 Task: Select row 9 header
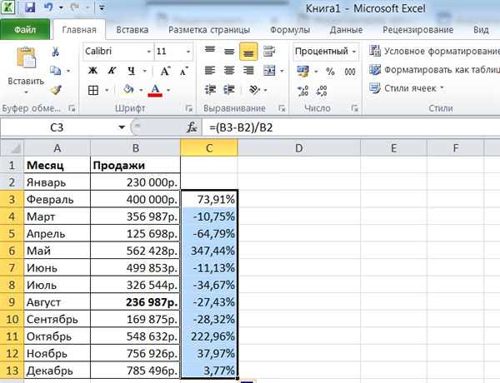[12, 301]
